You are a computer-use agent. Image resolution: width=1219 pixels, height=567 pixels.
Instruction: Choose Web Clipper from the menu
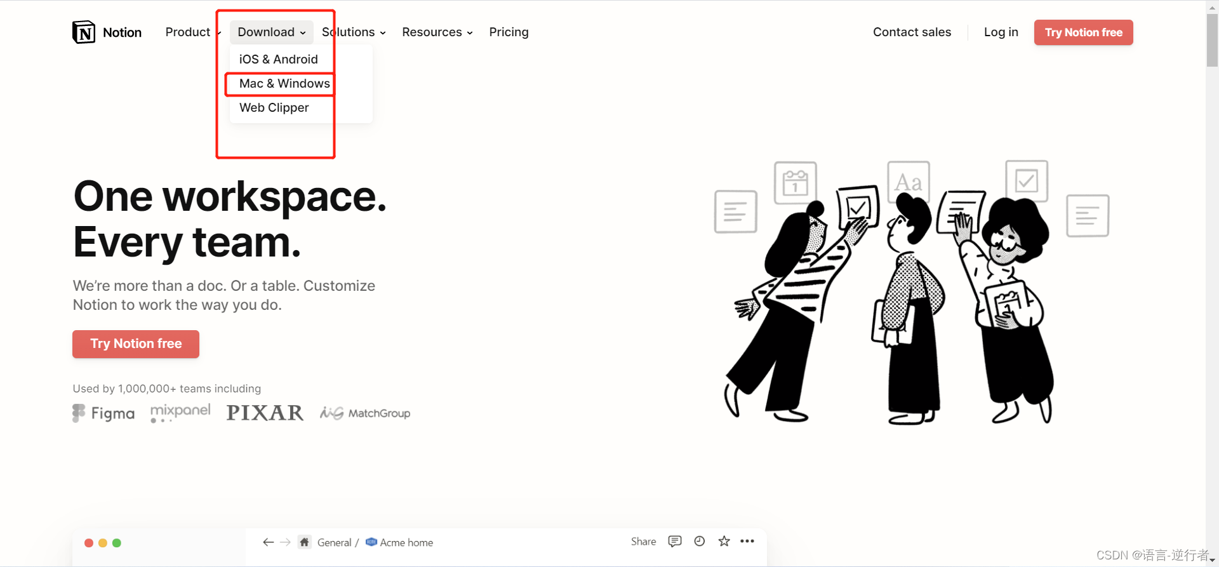click(274, 108)
